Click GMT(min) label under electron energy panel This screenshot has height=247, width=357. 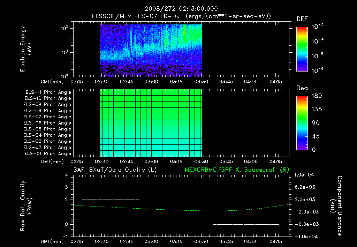[52, 82]
